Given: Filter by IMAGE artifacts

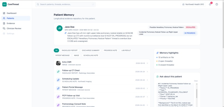Looking at the screenshot, I should 76,55.
